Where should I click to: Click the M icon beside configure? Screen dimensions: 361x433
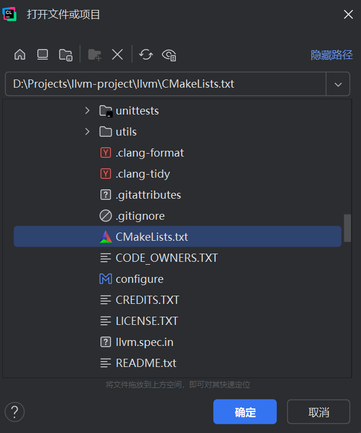pos(105,279)
